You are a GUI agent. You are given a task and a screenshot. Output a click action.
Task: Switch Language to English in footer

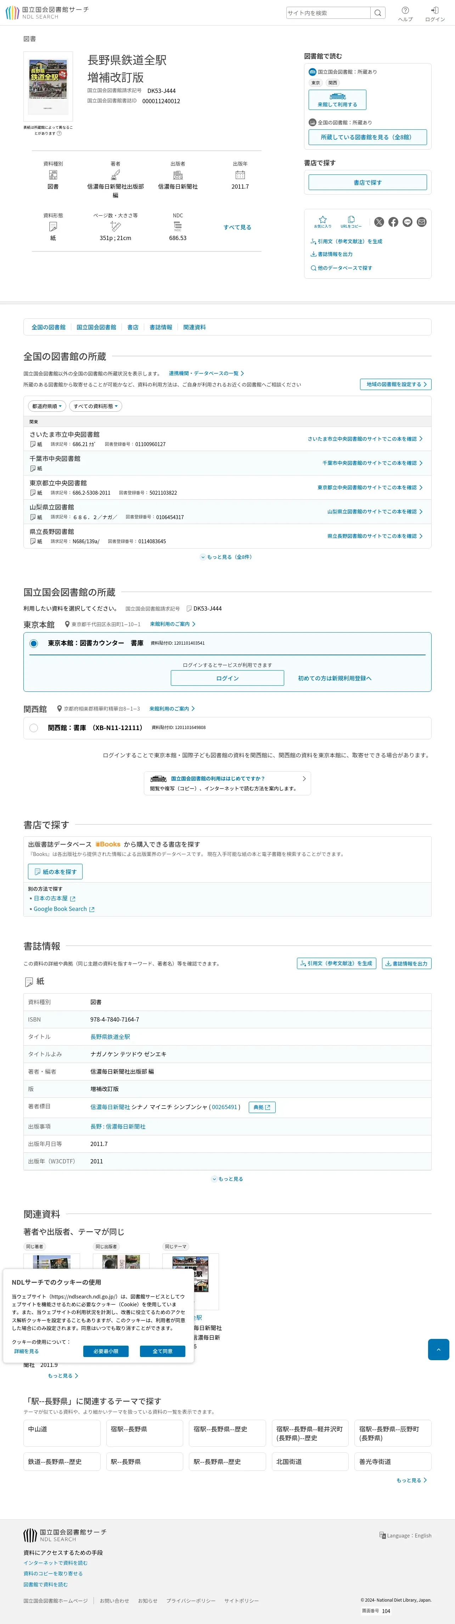coord(405,1535)
